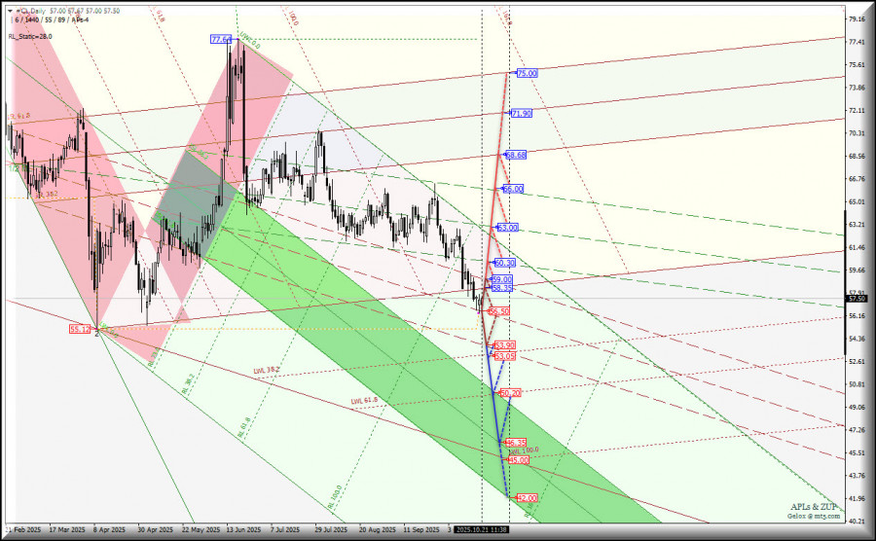Click the 13 Jun 2025 date label
The width and height of the screenshot is (876, 541).
[x=243, y=529]
